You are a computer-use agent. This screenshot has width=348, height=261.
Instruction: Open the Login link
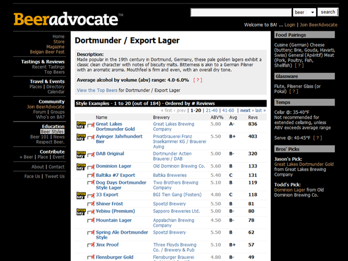(290, 25)
